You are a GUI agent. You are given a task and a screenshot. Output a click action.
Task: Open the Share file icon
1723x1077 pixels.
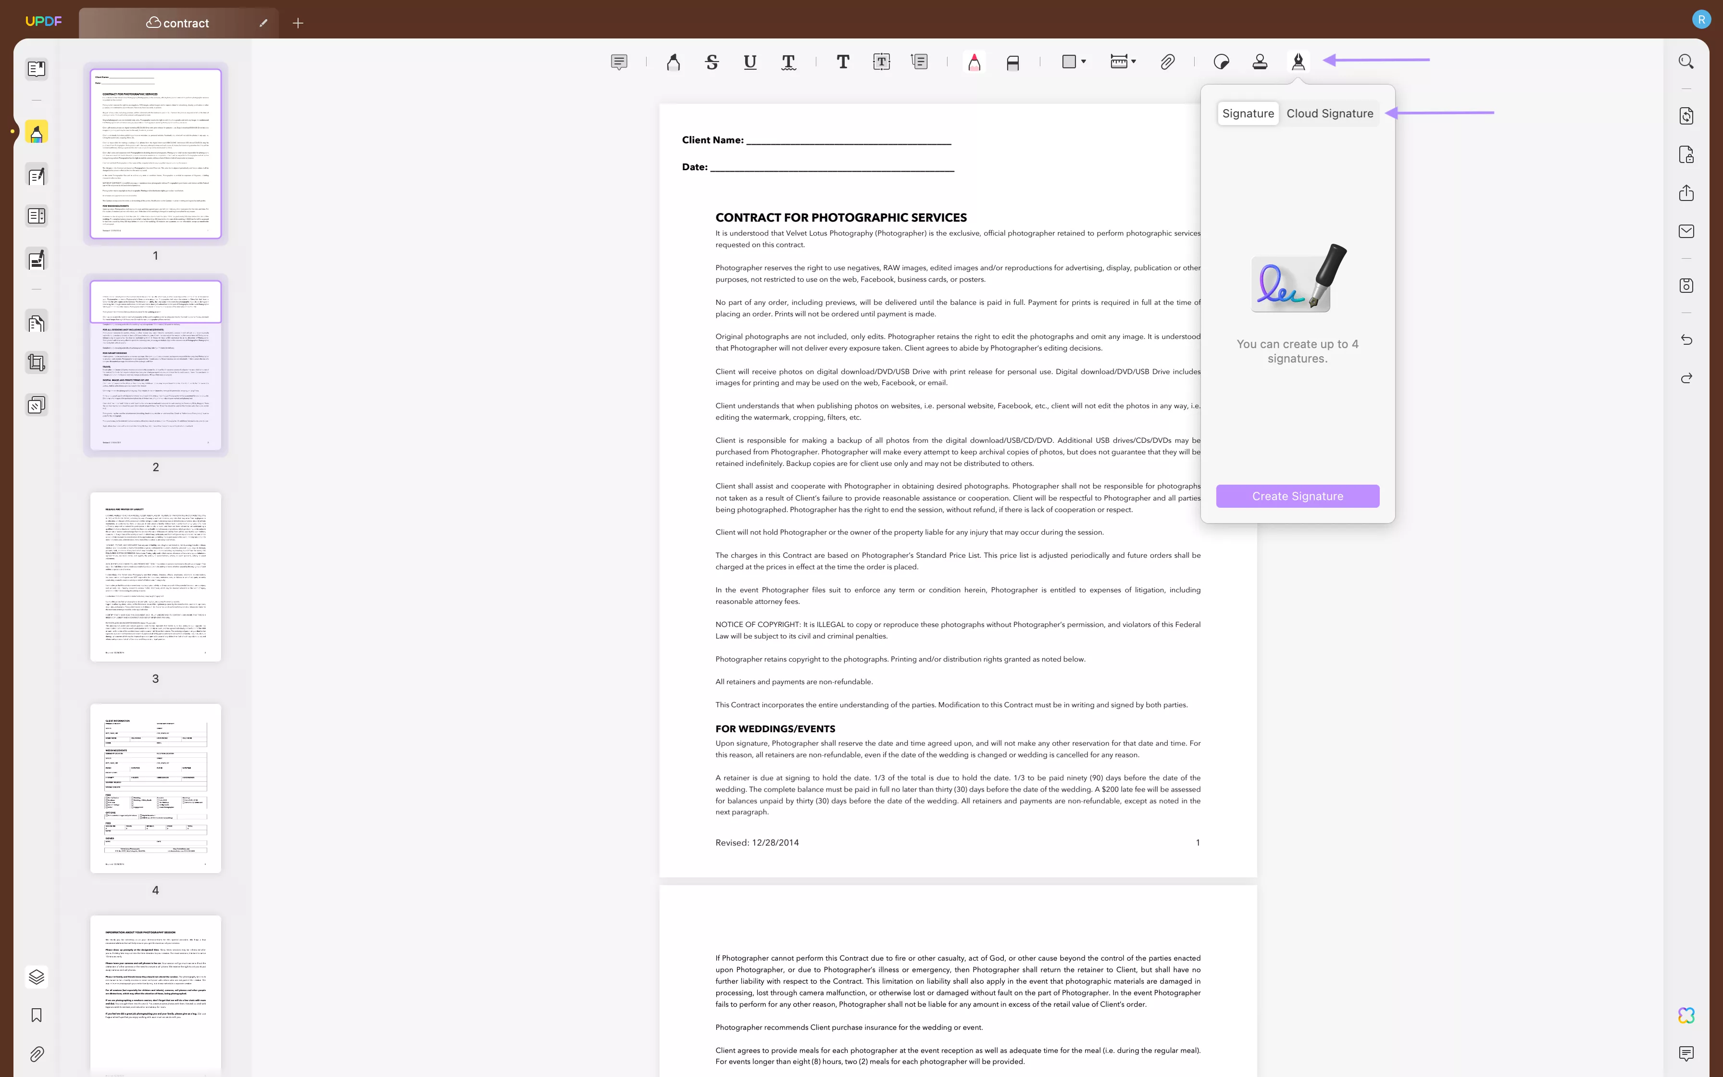pyautogui.click(x=1686, y=193)
